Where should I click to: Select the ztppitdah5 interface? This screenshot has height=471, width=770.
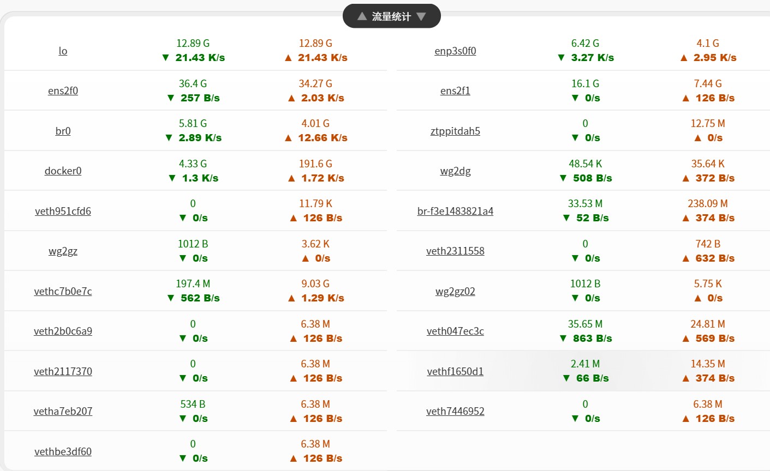click(455, 131)
